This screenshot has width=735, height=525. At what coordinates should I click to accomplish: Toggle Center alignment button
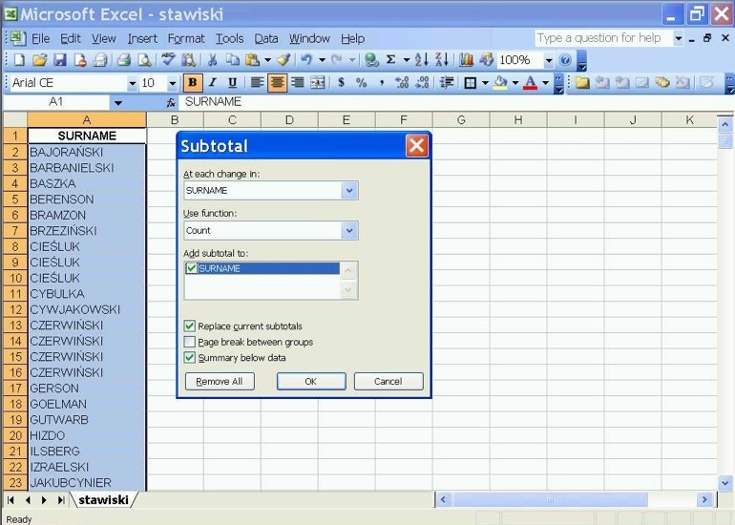[x=277, y=83]
